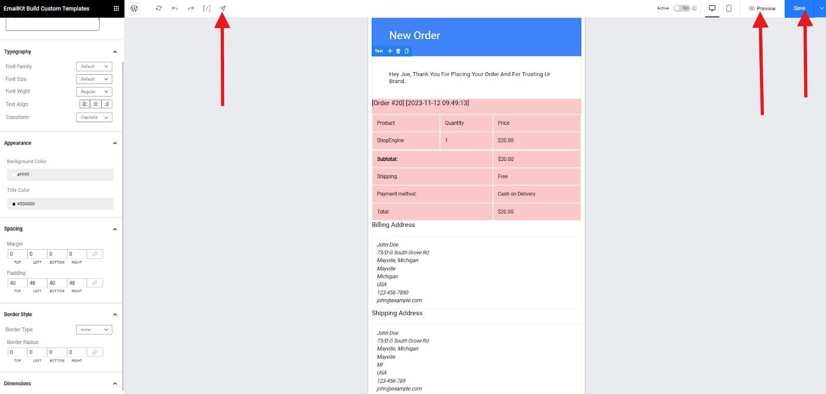Select the New Order heading
The width and height of the screenshot is (826, 394).
pos(415,36)
